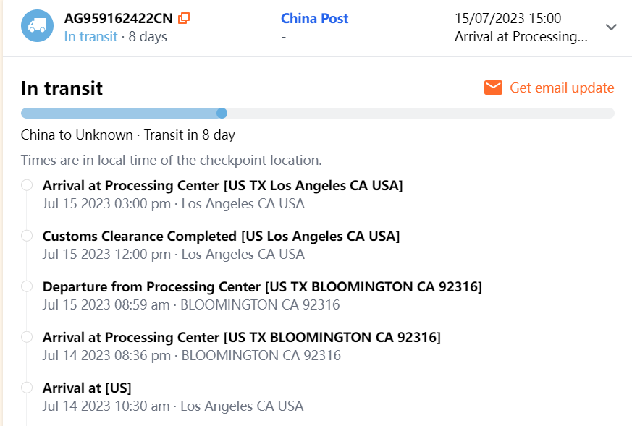The height and width of the screenshot is (426, 632).
Task: Select the Arrival at [US] marker
Action: coord(27,388)
